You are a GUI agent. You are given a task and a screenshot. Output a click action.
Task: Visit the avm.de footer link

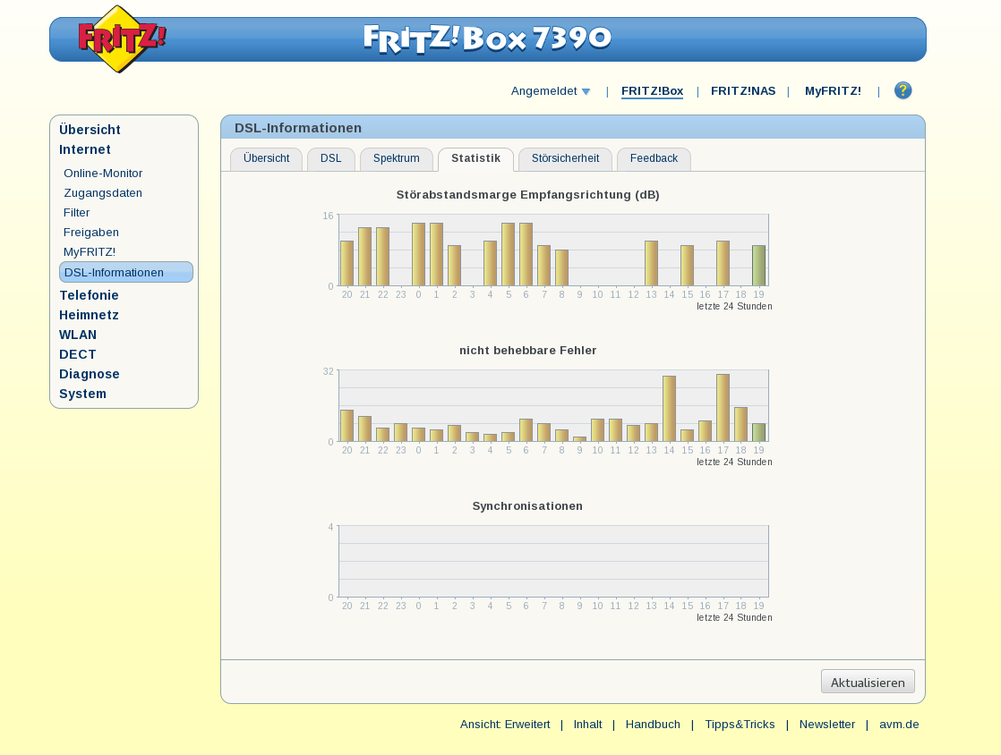coord(899,725)
